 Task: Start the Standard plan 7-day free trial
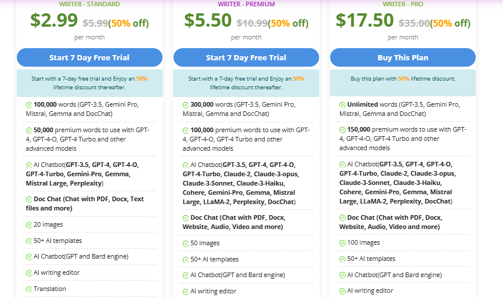(x=89, y=57)
